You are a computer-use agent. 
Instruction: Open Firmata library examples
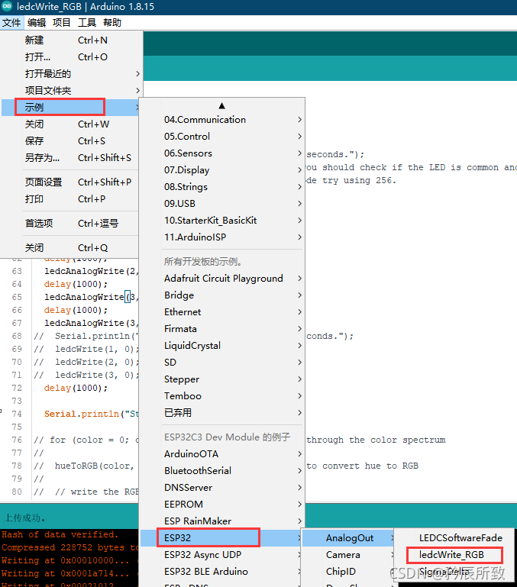[221, 329]
